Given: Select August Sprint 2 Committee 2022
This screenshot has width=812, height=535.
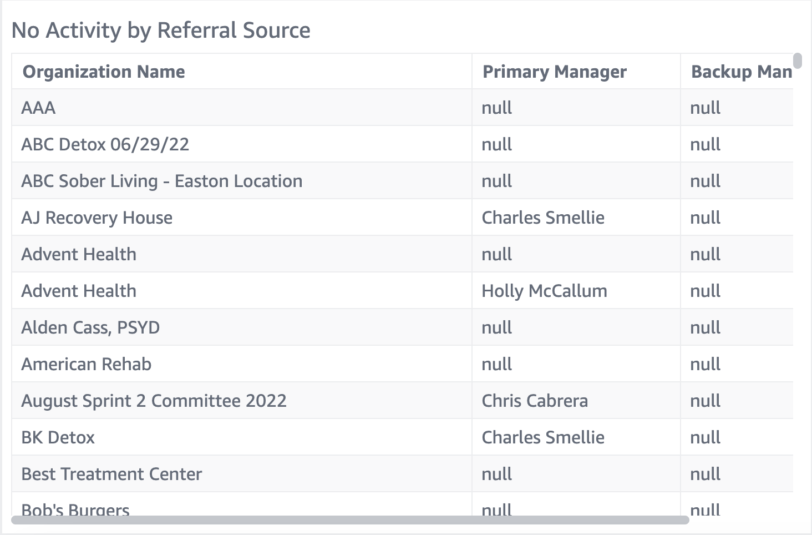Looking at the screenshot, I should [x=154, y=401].
